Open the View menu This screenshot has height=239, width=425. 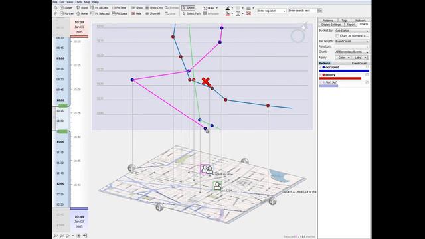(70, 2)
